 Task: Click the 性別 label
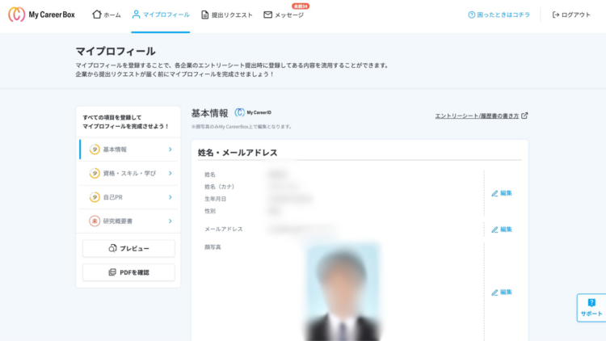coord(210,211)
